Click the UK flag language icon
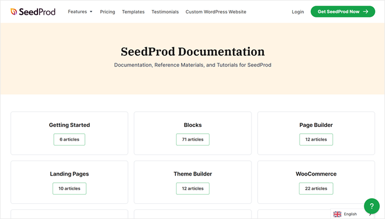The width and height of the screenshot is (385, 219). click(x=337, y=214)
